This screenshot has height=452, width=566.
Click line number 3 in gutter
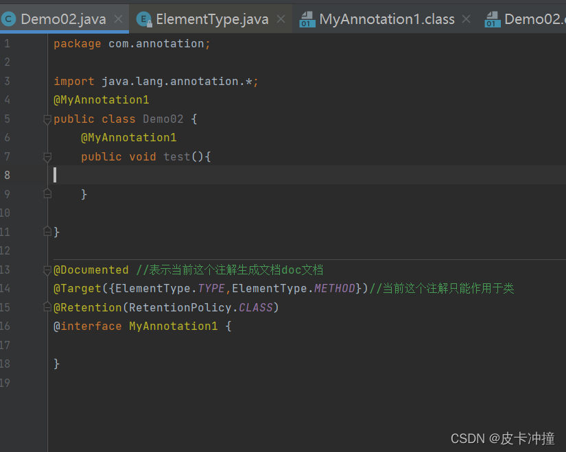tap(8, 81)
